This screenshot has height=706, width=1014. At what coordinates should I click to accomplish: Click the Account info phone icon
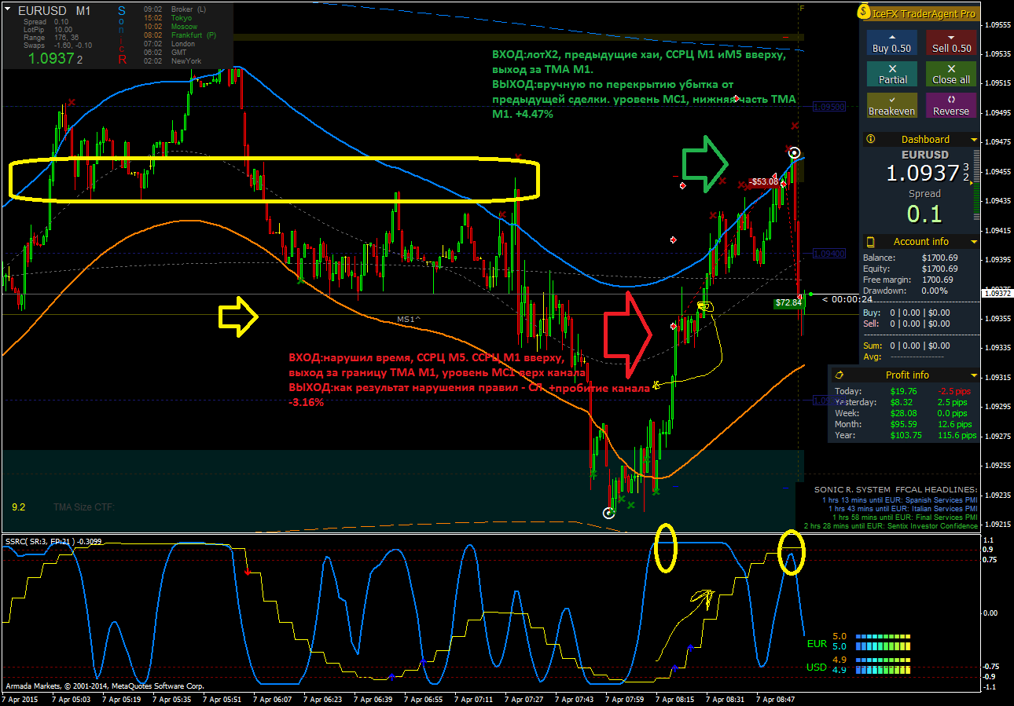(x=870, y=242)
